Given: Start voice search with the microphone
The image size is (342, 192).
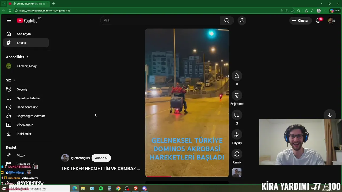Looking at the screenshot, I should point(242,21).
